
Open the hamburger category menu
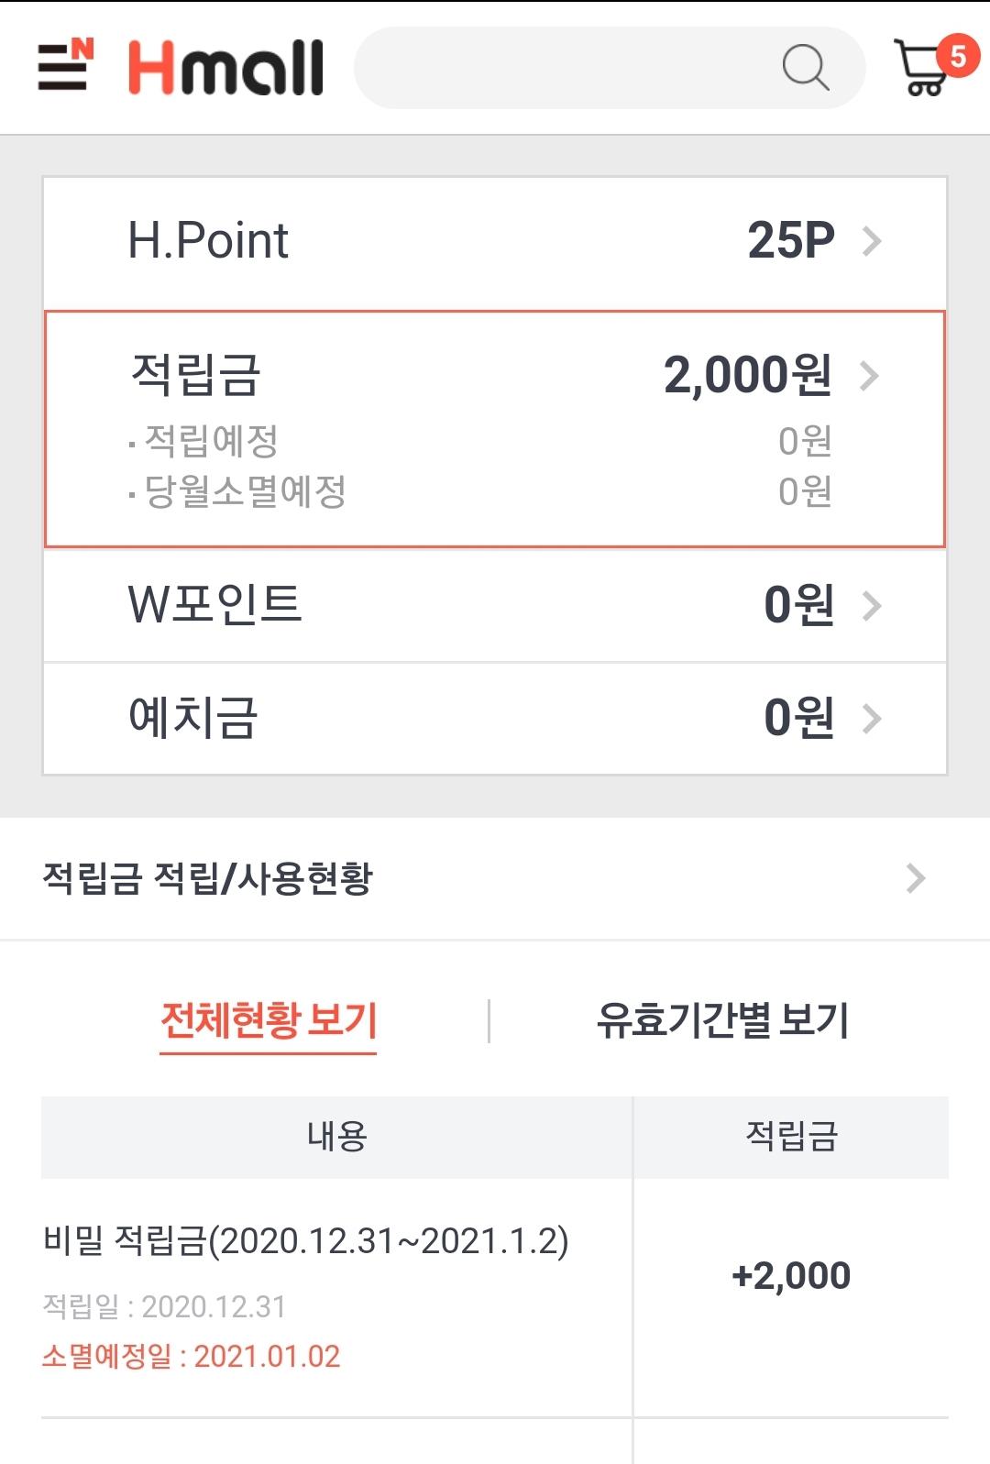pos(65,66)
